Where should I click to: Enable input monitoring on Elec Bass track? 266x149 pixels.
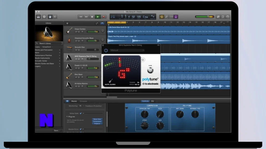pos(82,77)
